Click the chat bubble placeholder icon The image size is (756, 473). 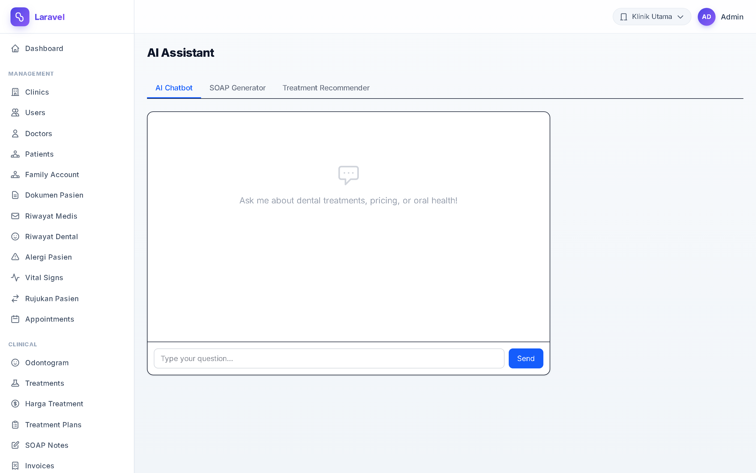[348, 175]
